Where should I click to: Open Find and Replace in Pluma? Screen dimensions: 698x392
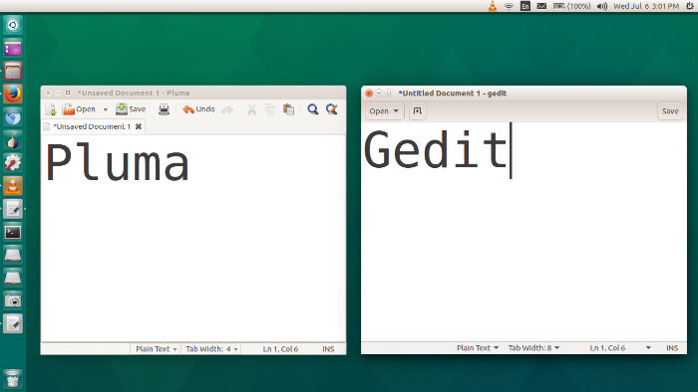[332, 109]
